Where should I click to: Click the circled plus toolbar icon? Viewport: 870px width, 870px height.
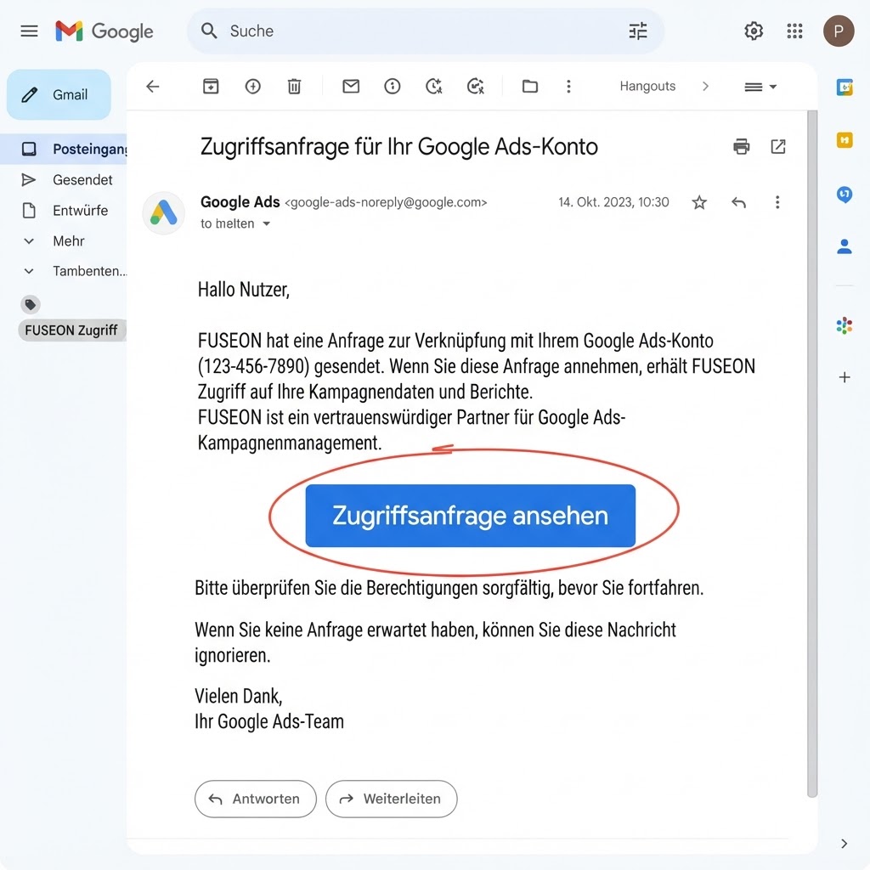pyautogui.click(x=253, y=86)
